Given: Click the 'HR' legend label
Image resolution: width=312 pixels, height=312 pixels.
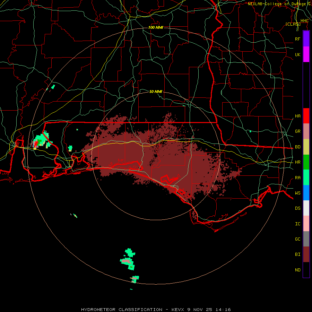Looking at the screenshot, I should point(297,162).
